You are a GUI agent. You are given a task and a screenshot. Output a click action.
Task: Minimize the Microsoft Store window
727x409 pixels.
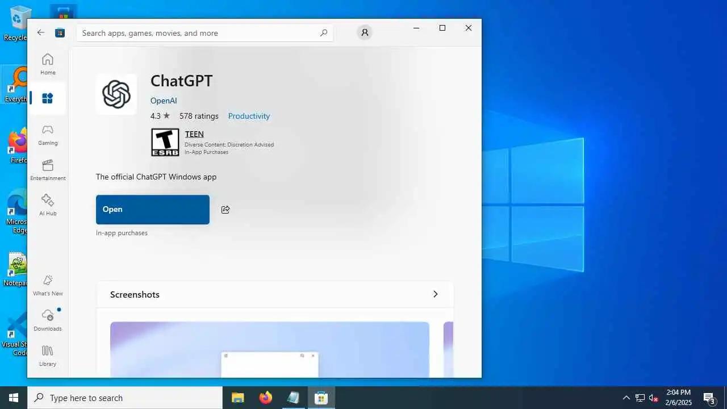pyautogui.click(x=416, y=28)
